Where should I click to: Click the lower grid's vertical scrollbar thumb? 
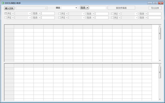(160, 72)
